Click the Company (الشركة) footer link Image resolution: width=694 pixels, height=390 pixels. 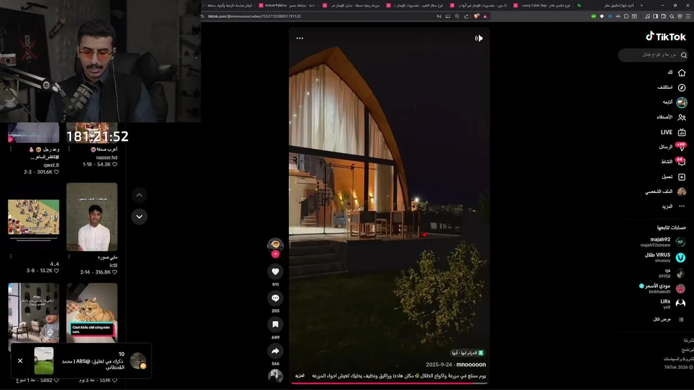689,340
